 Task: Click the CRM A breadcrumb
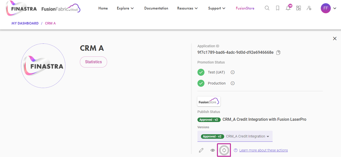[x=50, y=23]
